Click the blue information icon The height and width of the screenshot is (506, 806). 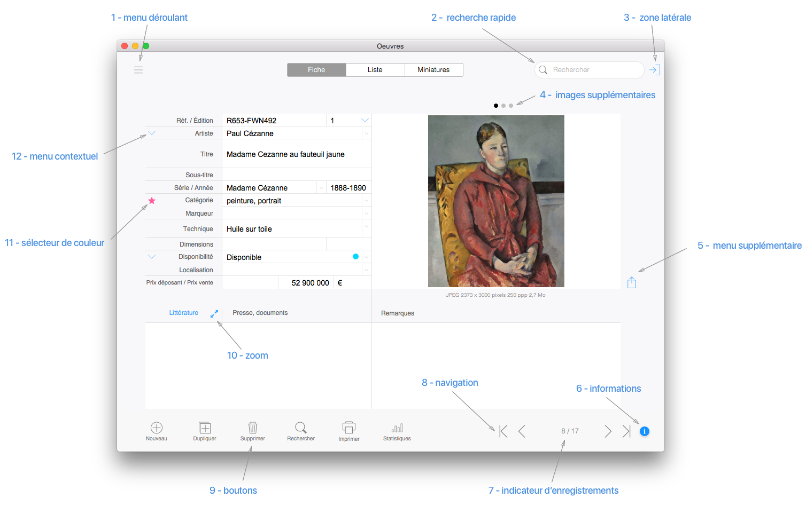pyautogui.click(x=645, y=431)
